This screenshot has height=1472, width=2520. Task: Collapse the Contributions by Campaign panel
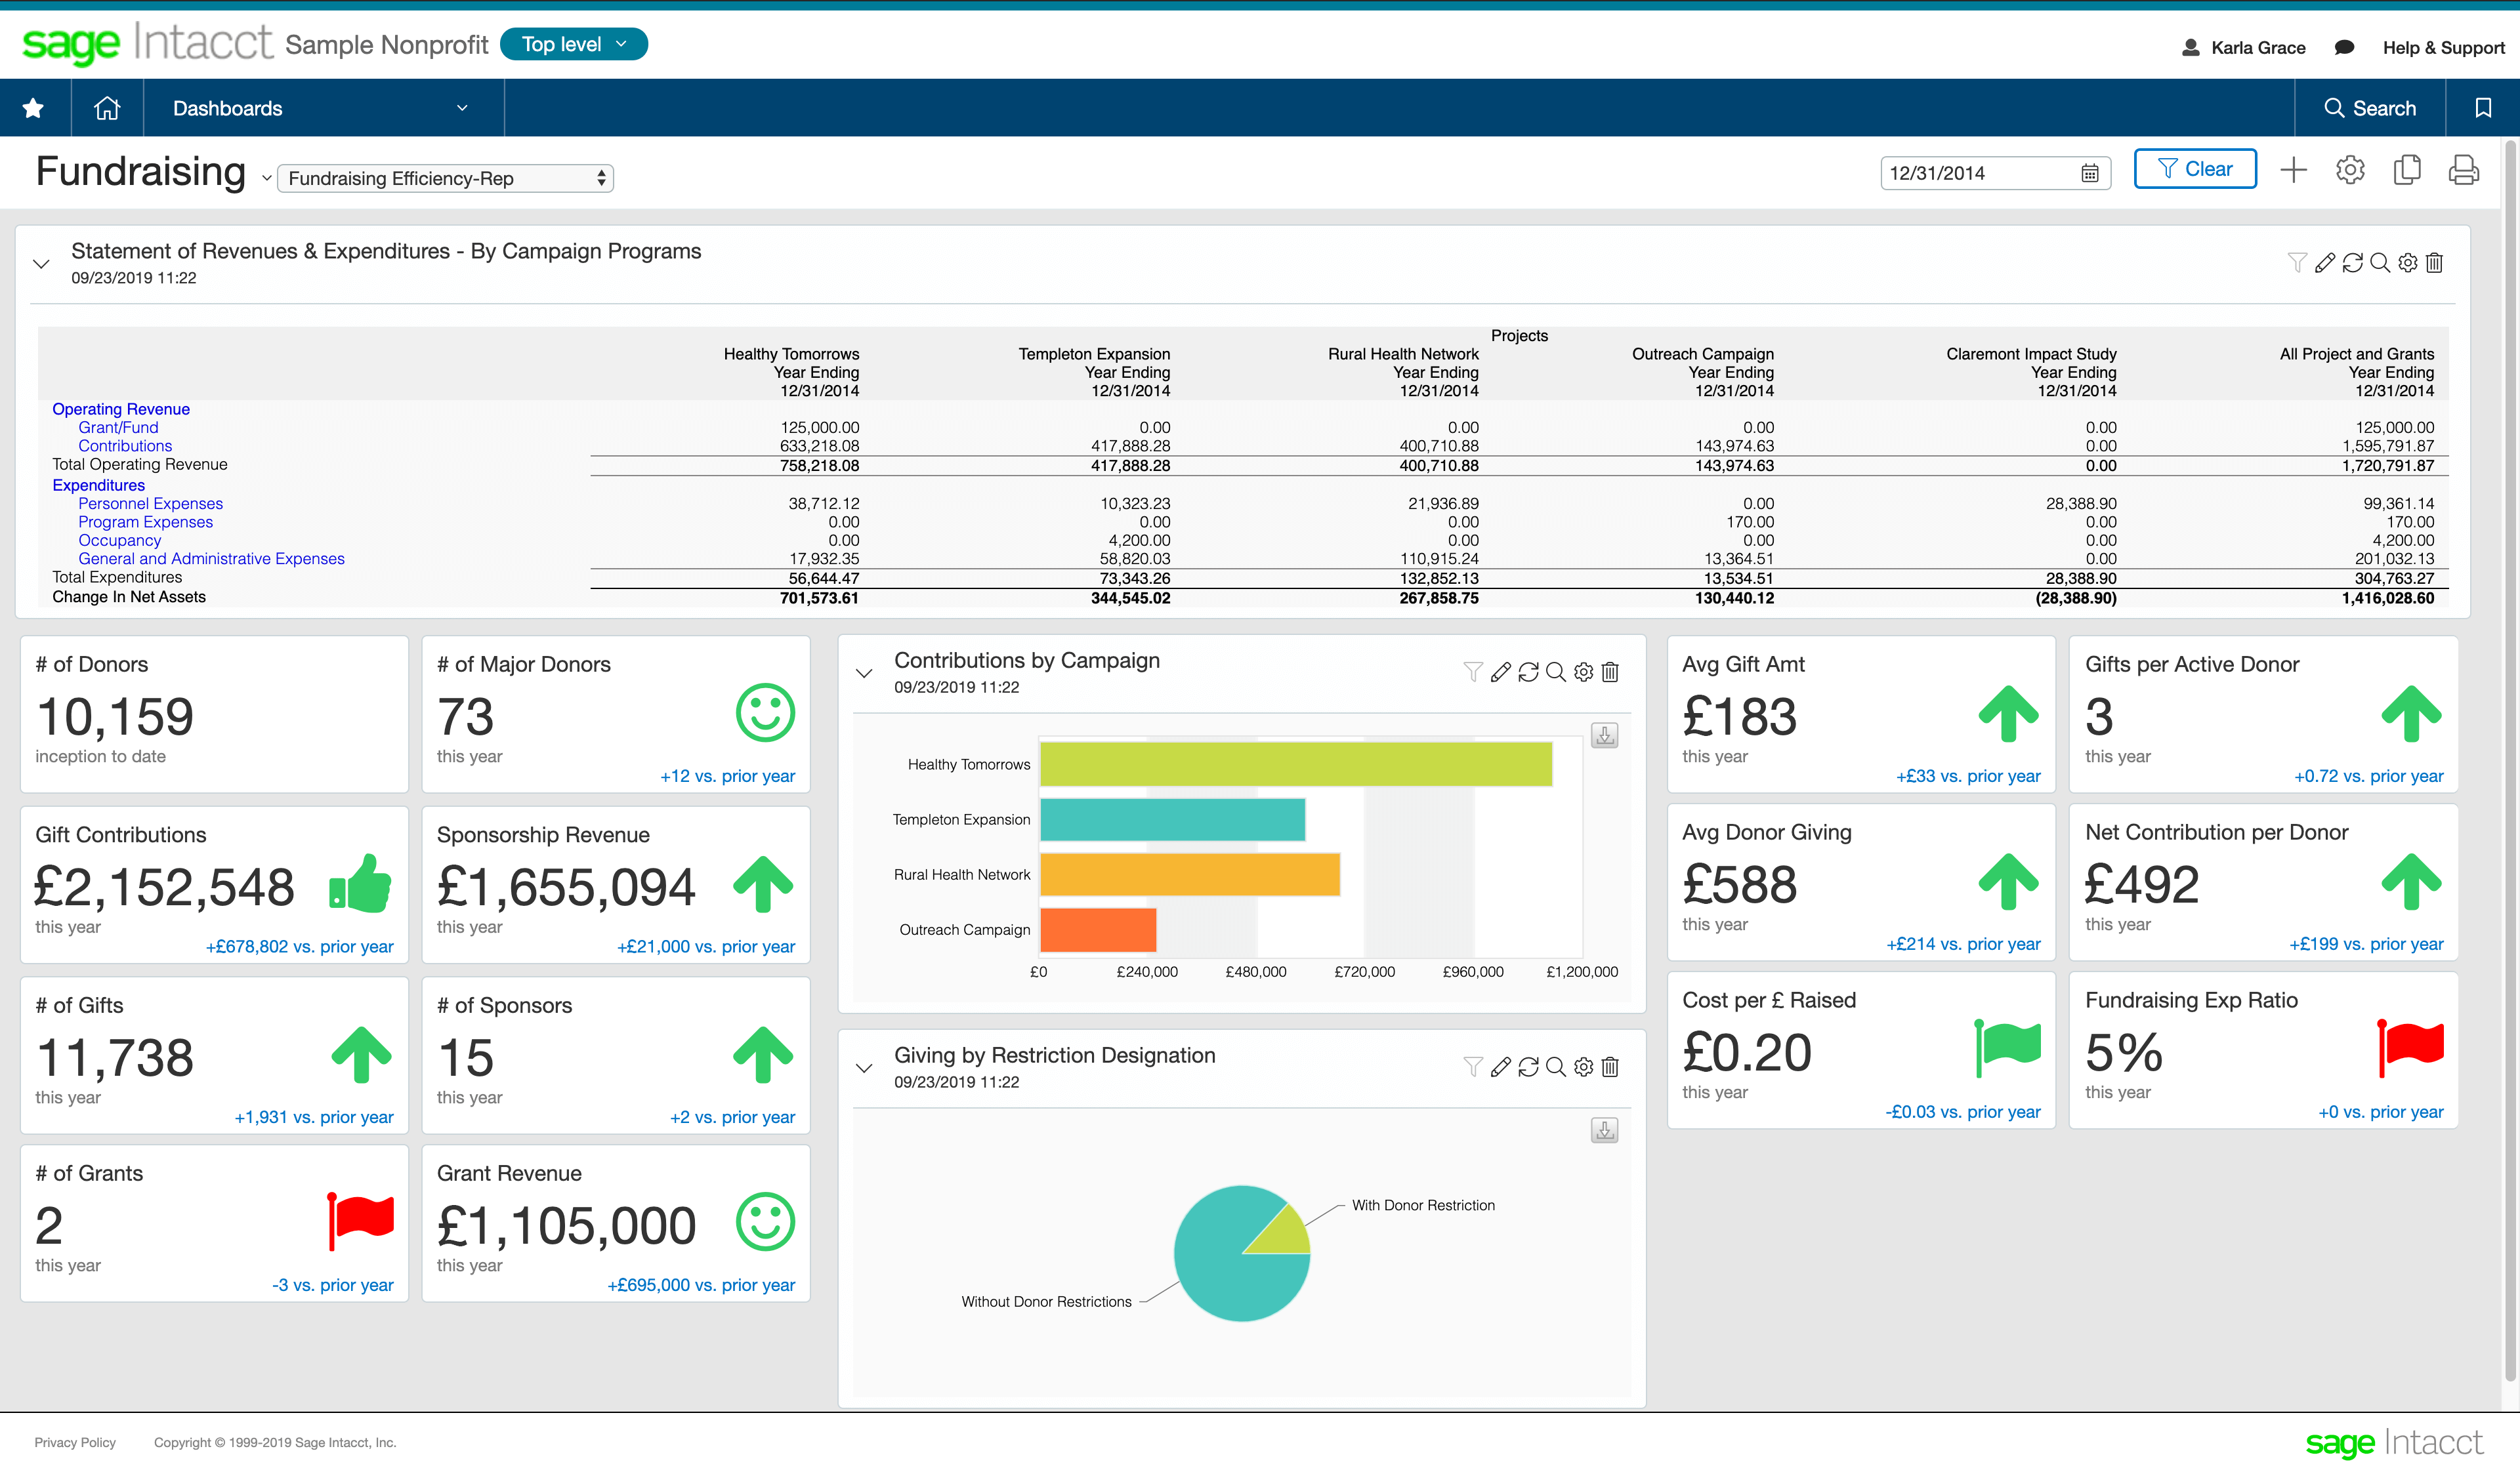[864, 672]
